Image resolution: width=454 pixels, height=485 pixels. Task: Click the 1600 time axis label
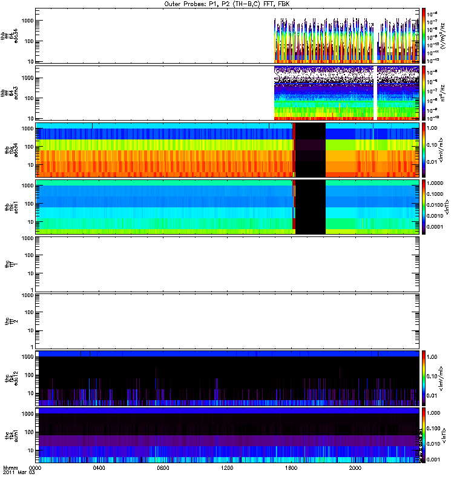click(291, 467)
